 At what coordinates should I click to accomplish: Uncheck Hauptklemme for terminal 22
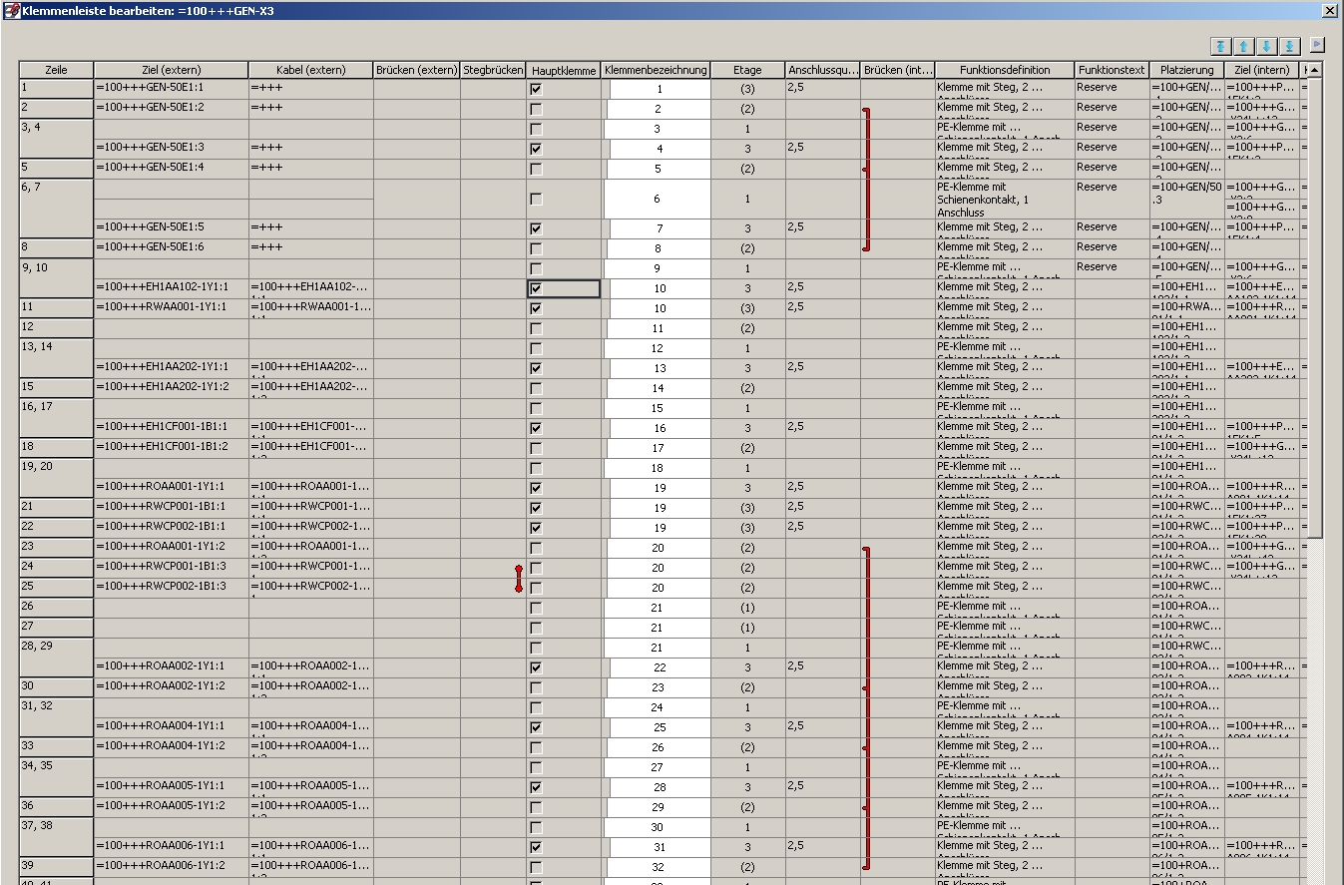coord(536,668)
